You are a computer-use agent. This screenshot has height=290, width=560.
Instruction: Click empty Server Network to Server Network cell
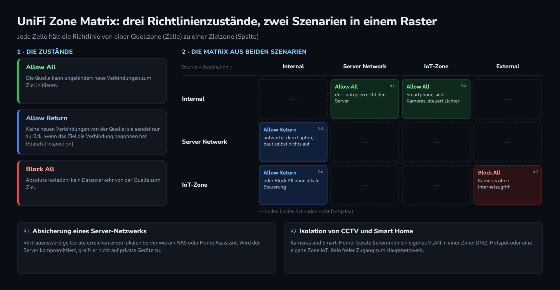tap(364, 142)
